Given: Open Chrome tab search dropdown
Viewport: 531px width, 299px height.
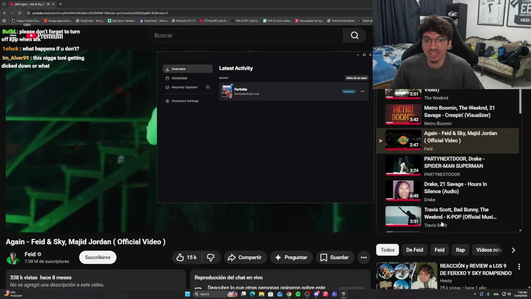Looking at the screenshot, I should pos(4,4).
